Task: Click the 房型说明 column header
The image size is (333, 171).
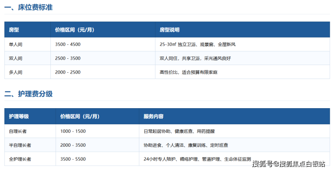Action: point(170,30)
